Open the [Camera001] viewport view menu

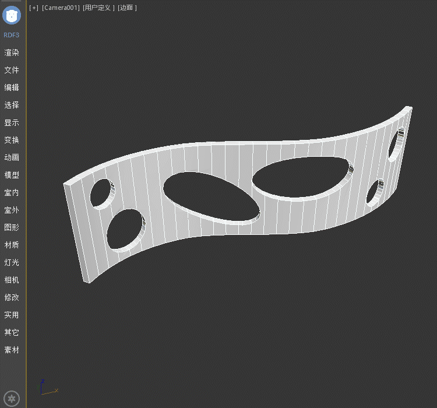[61, 8]
